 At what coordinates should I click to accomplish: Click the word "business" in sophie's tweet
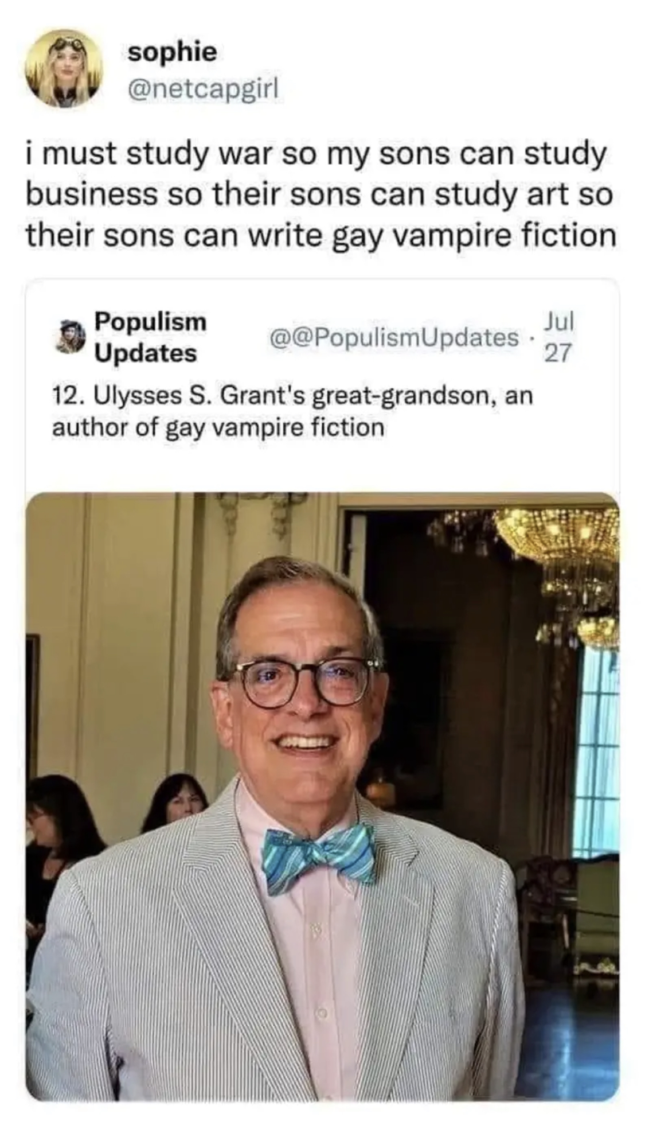click(91, 195)
